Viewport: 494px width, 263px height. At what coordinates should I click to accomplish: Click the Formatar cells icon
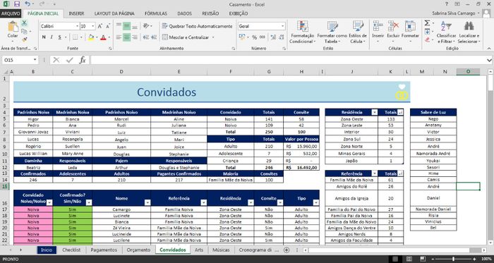[x=410, y=26]
